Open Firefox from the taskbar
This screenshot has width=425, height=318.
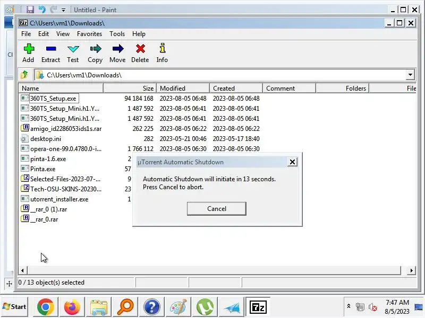[x=72, y=307]
